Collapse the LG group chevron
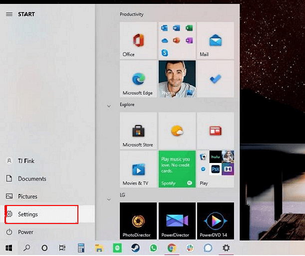 click(x=109, y=199)
